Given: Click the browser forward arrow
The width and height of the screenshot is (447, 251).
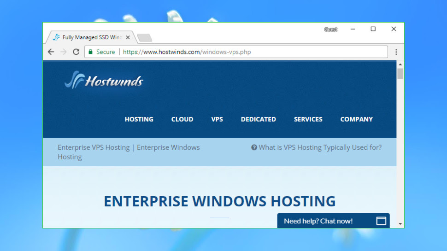Looking at the screenshot, I should [63, 52].
